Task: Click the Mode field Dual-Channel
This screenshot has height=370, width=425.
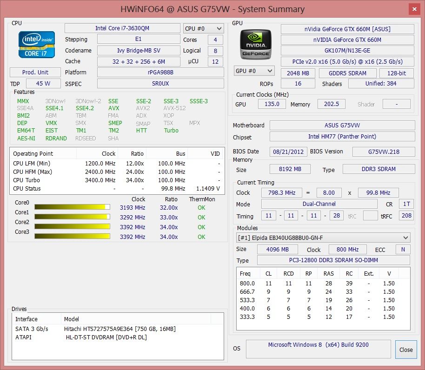Action: 319,204
